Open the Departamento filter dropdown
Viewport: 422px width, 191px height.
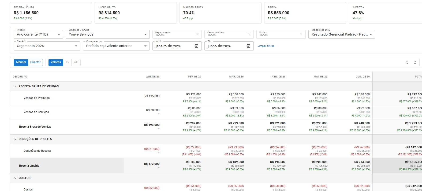click(177, 34)
